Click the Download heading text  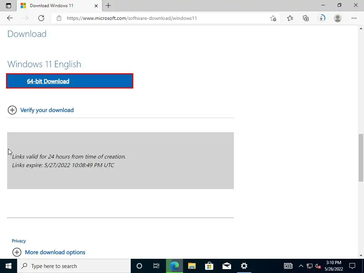pyautogui.click(x=27, y=34)
